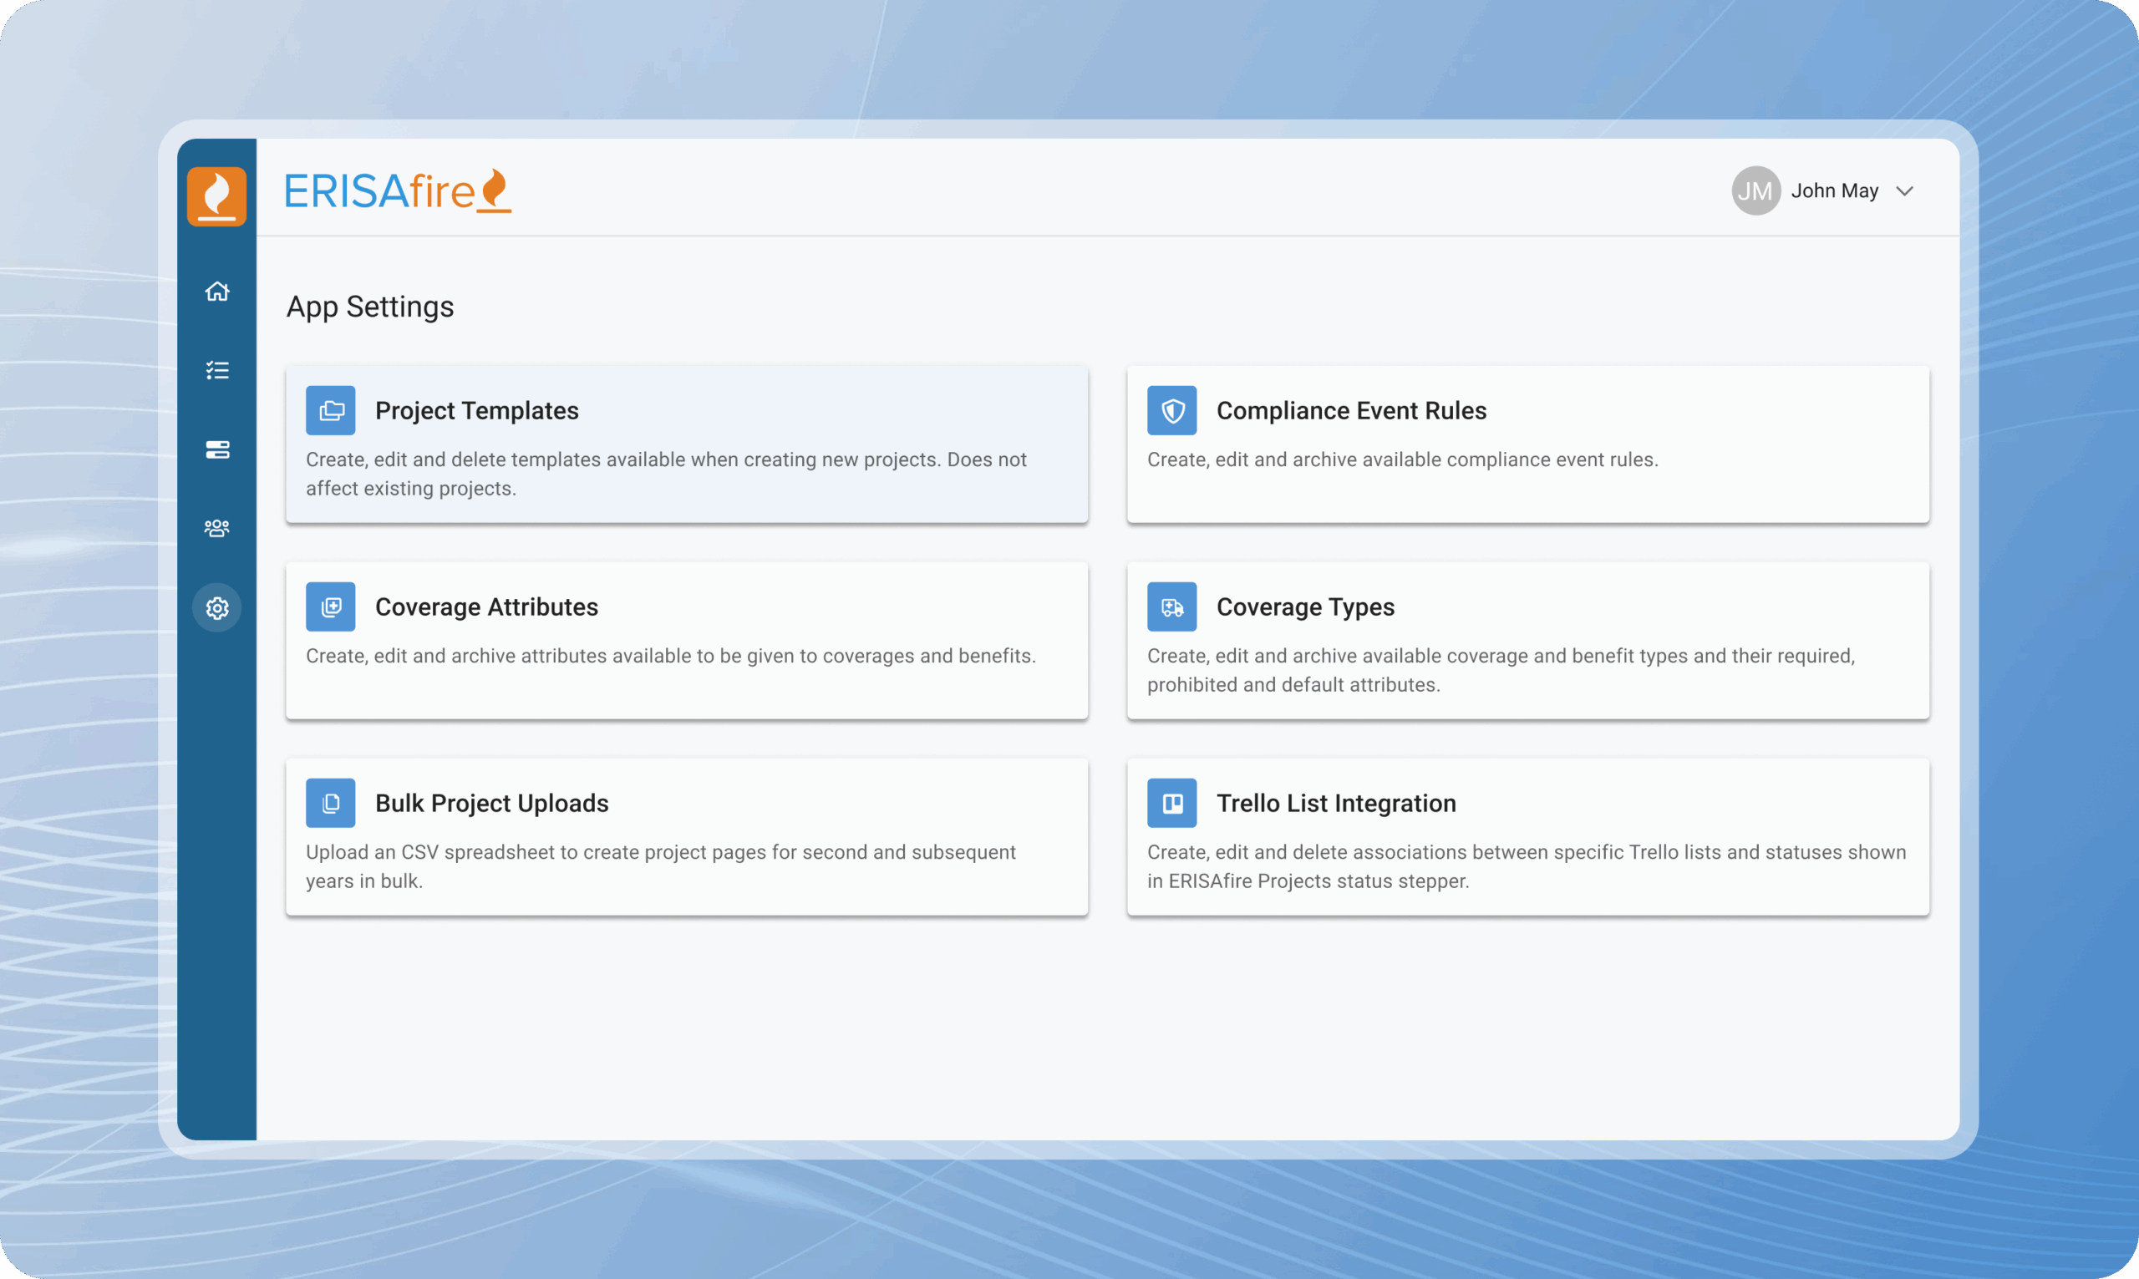
Task: Click the John May username
Action: [x=1835, y=190]
